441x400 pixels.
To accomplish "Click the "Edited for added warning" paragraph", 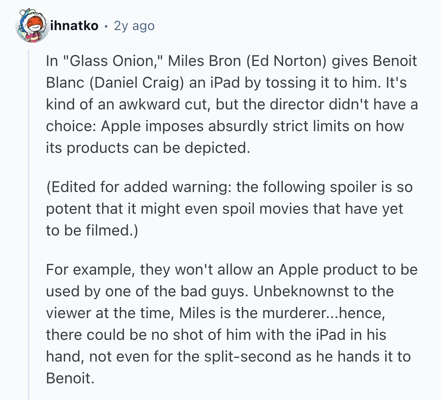I will click(229, 209).
